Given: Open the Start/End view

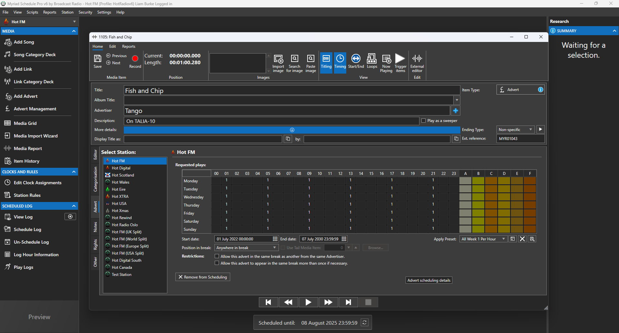Looking at the screenshot, I should coord(356,61).
